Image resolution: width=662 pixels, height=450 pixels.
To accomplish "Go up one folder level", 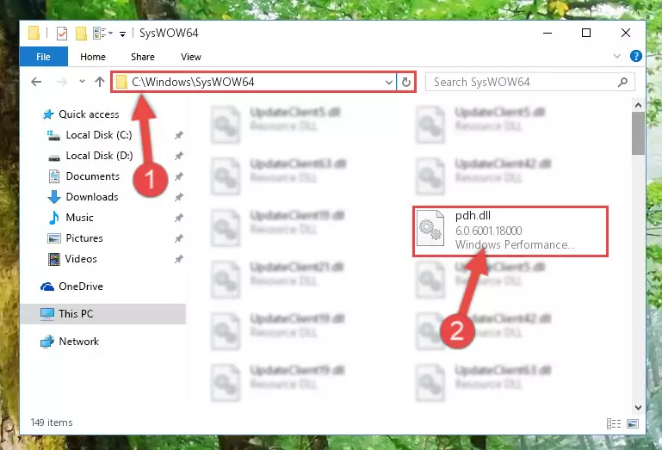I will coord(100,82).
